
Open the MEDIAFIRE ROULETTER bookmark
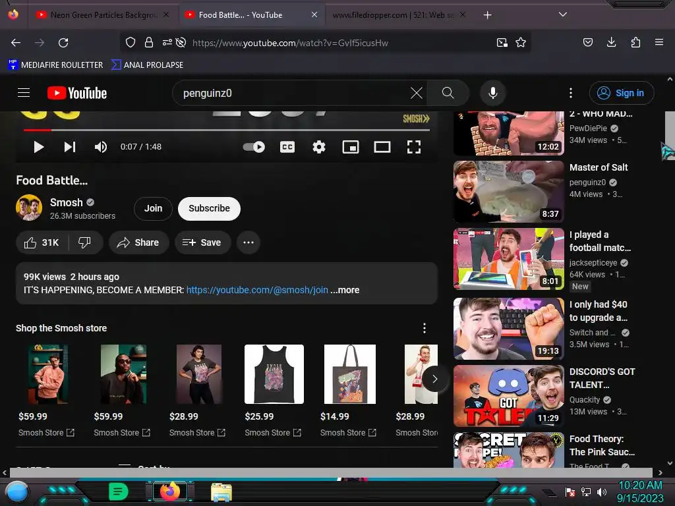(55, 65)
